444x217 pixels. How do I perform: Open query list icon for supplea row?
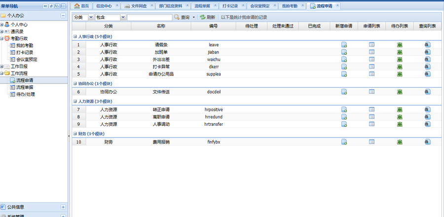point(428,74)
